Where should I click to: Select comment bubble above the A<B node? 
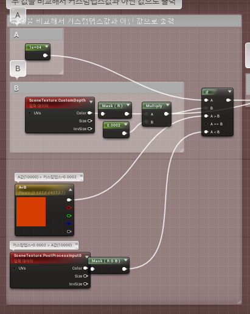(x=49, y=177)
